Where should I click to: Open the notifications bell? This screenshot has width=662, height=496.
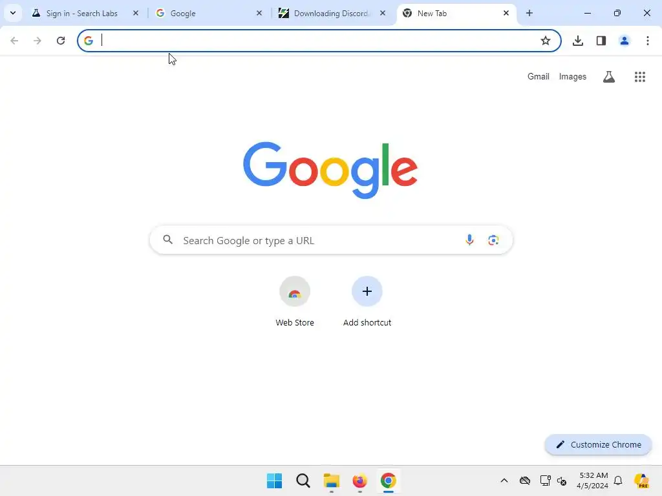[618, 480]
